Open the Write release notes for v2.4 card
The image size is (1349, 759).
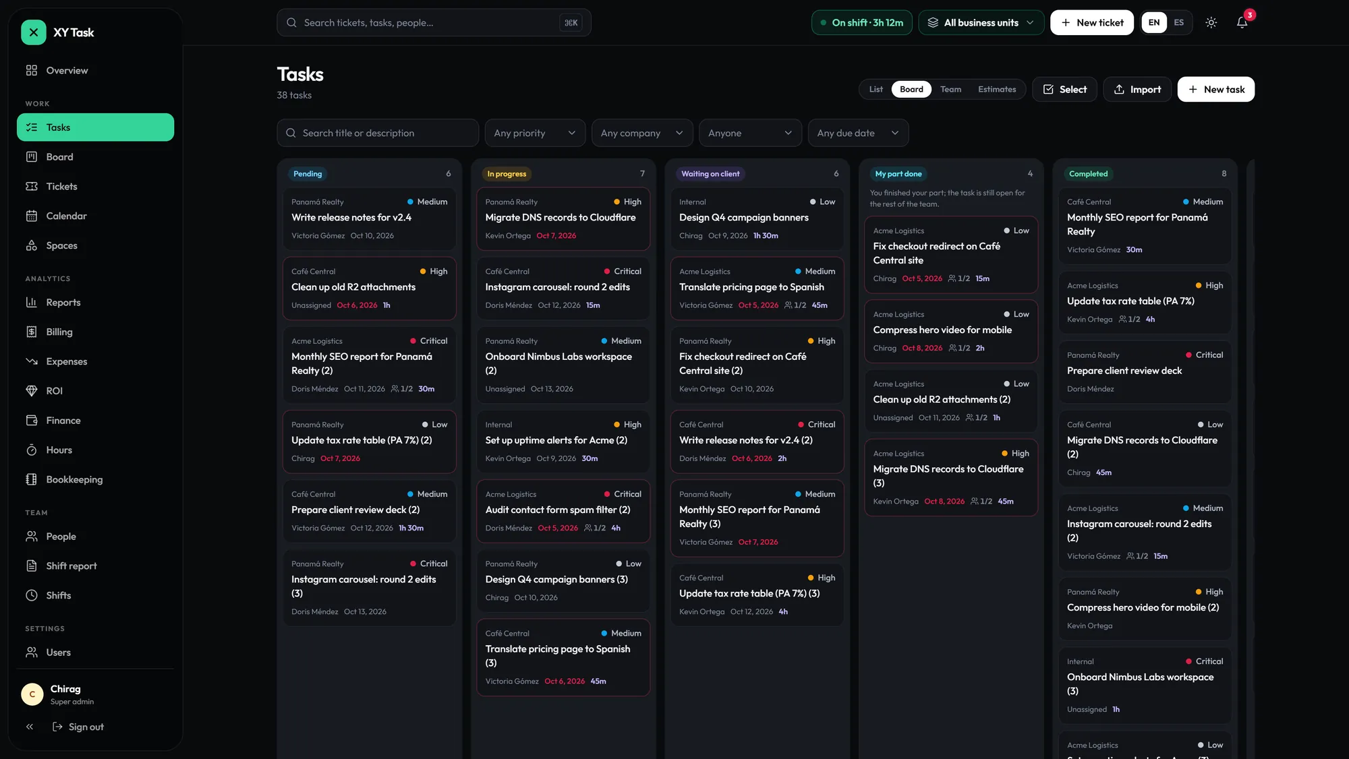pos(369,218)
